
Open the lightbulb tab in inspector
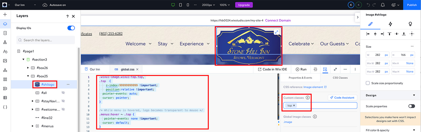tap(410, 24)
